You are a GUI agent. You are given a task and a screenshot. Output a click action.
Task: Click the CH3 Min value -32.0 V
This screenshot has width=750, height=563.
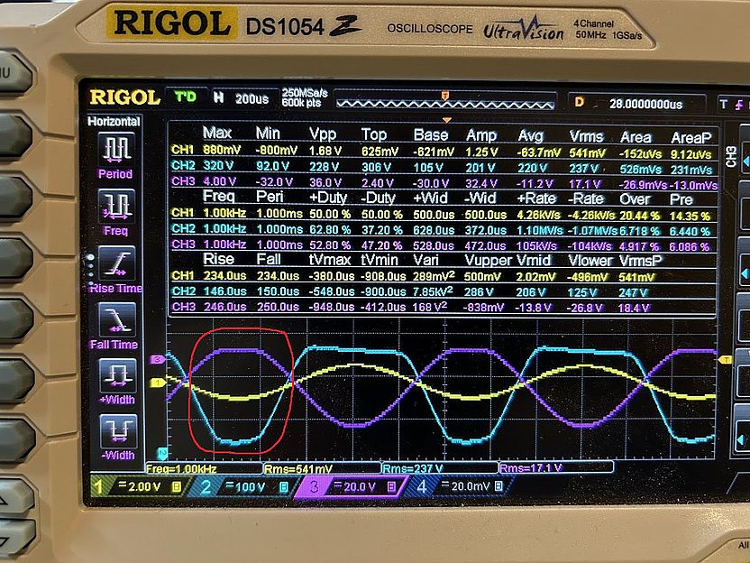(274, 182)
